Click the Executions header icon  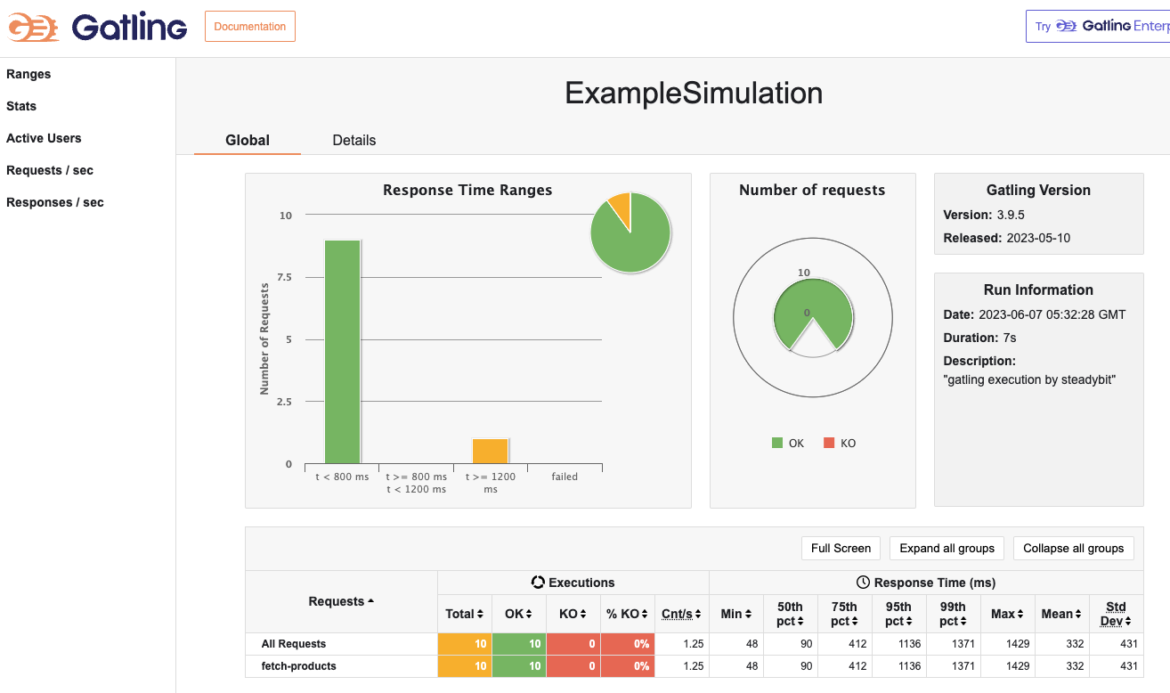click(x=538, y=583)
